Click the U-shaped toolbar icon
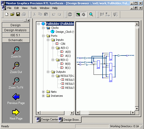Screen dimensions: 144x129 click(115, 14)
